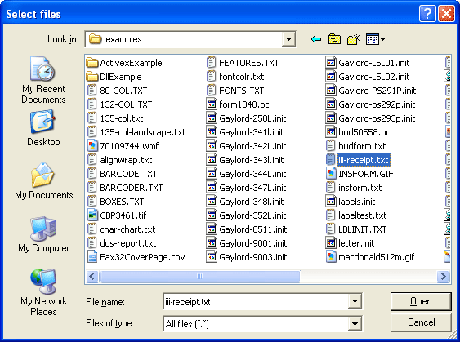Go back using the green arrow icon

pos(316,39)
